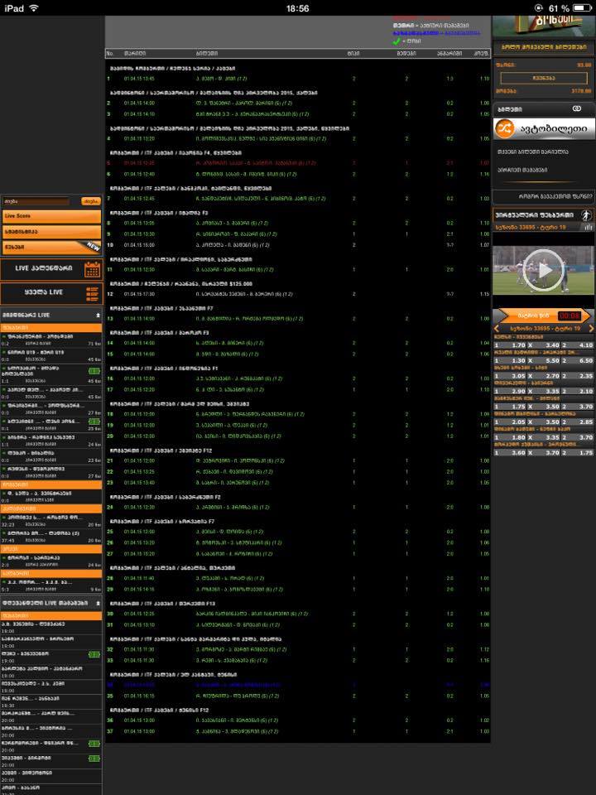Open the LIVE calendar button
Viewport: 596px width, 795px height.
point(51,269)
